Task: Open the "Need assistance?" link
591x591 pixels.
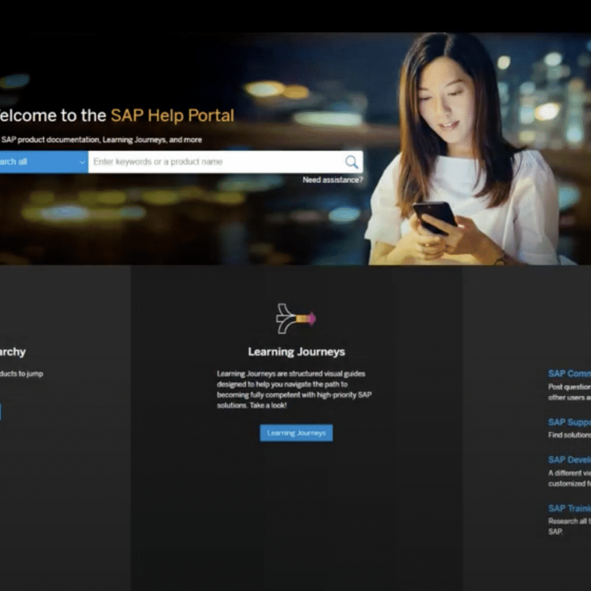Action: 332,180
